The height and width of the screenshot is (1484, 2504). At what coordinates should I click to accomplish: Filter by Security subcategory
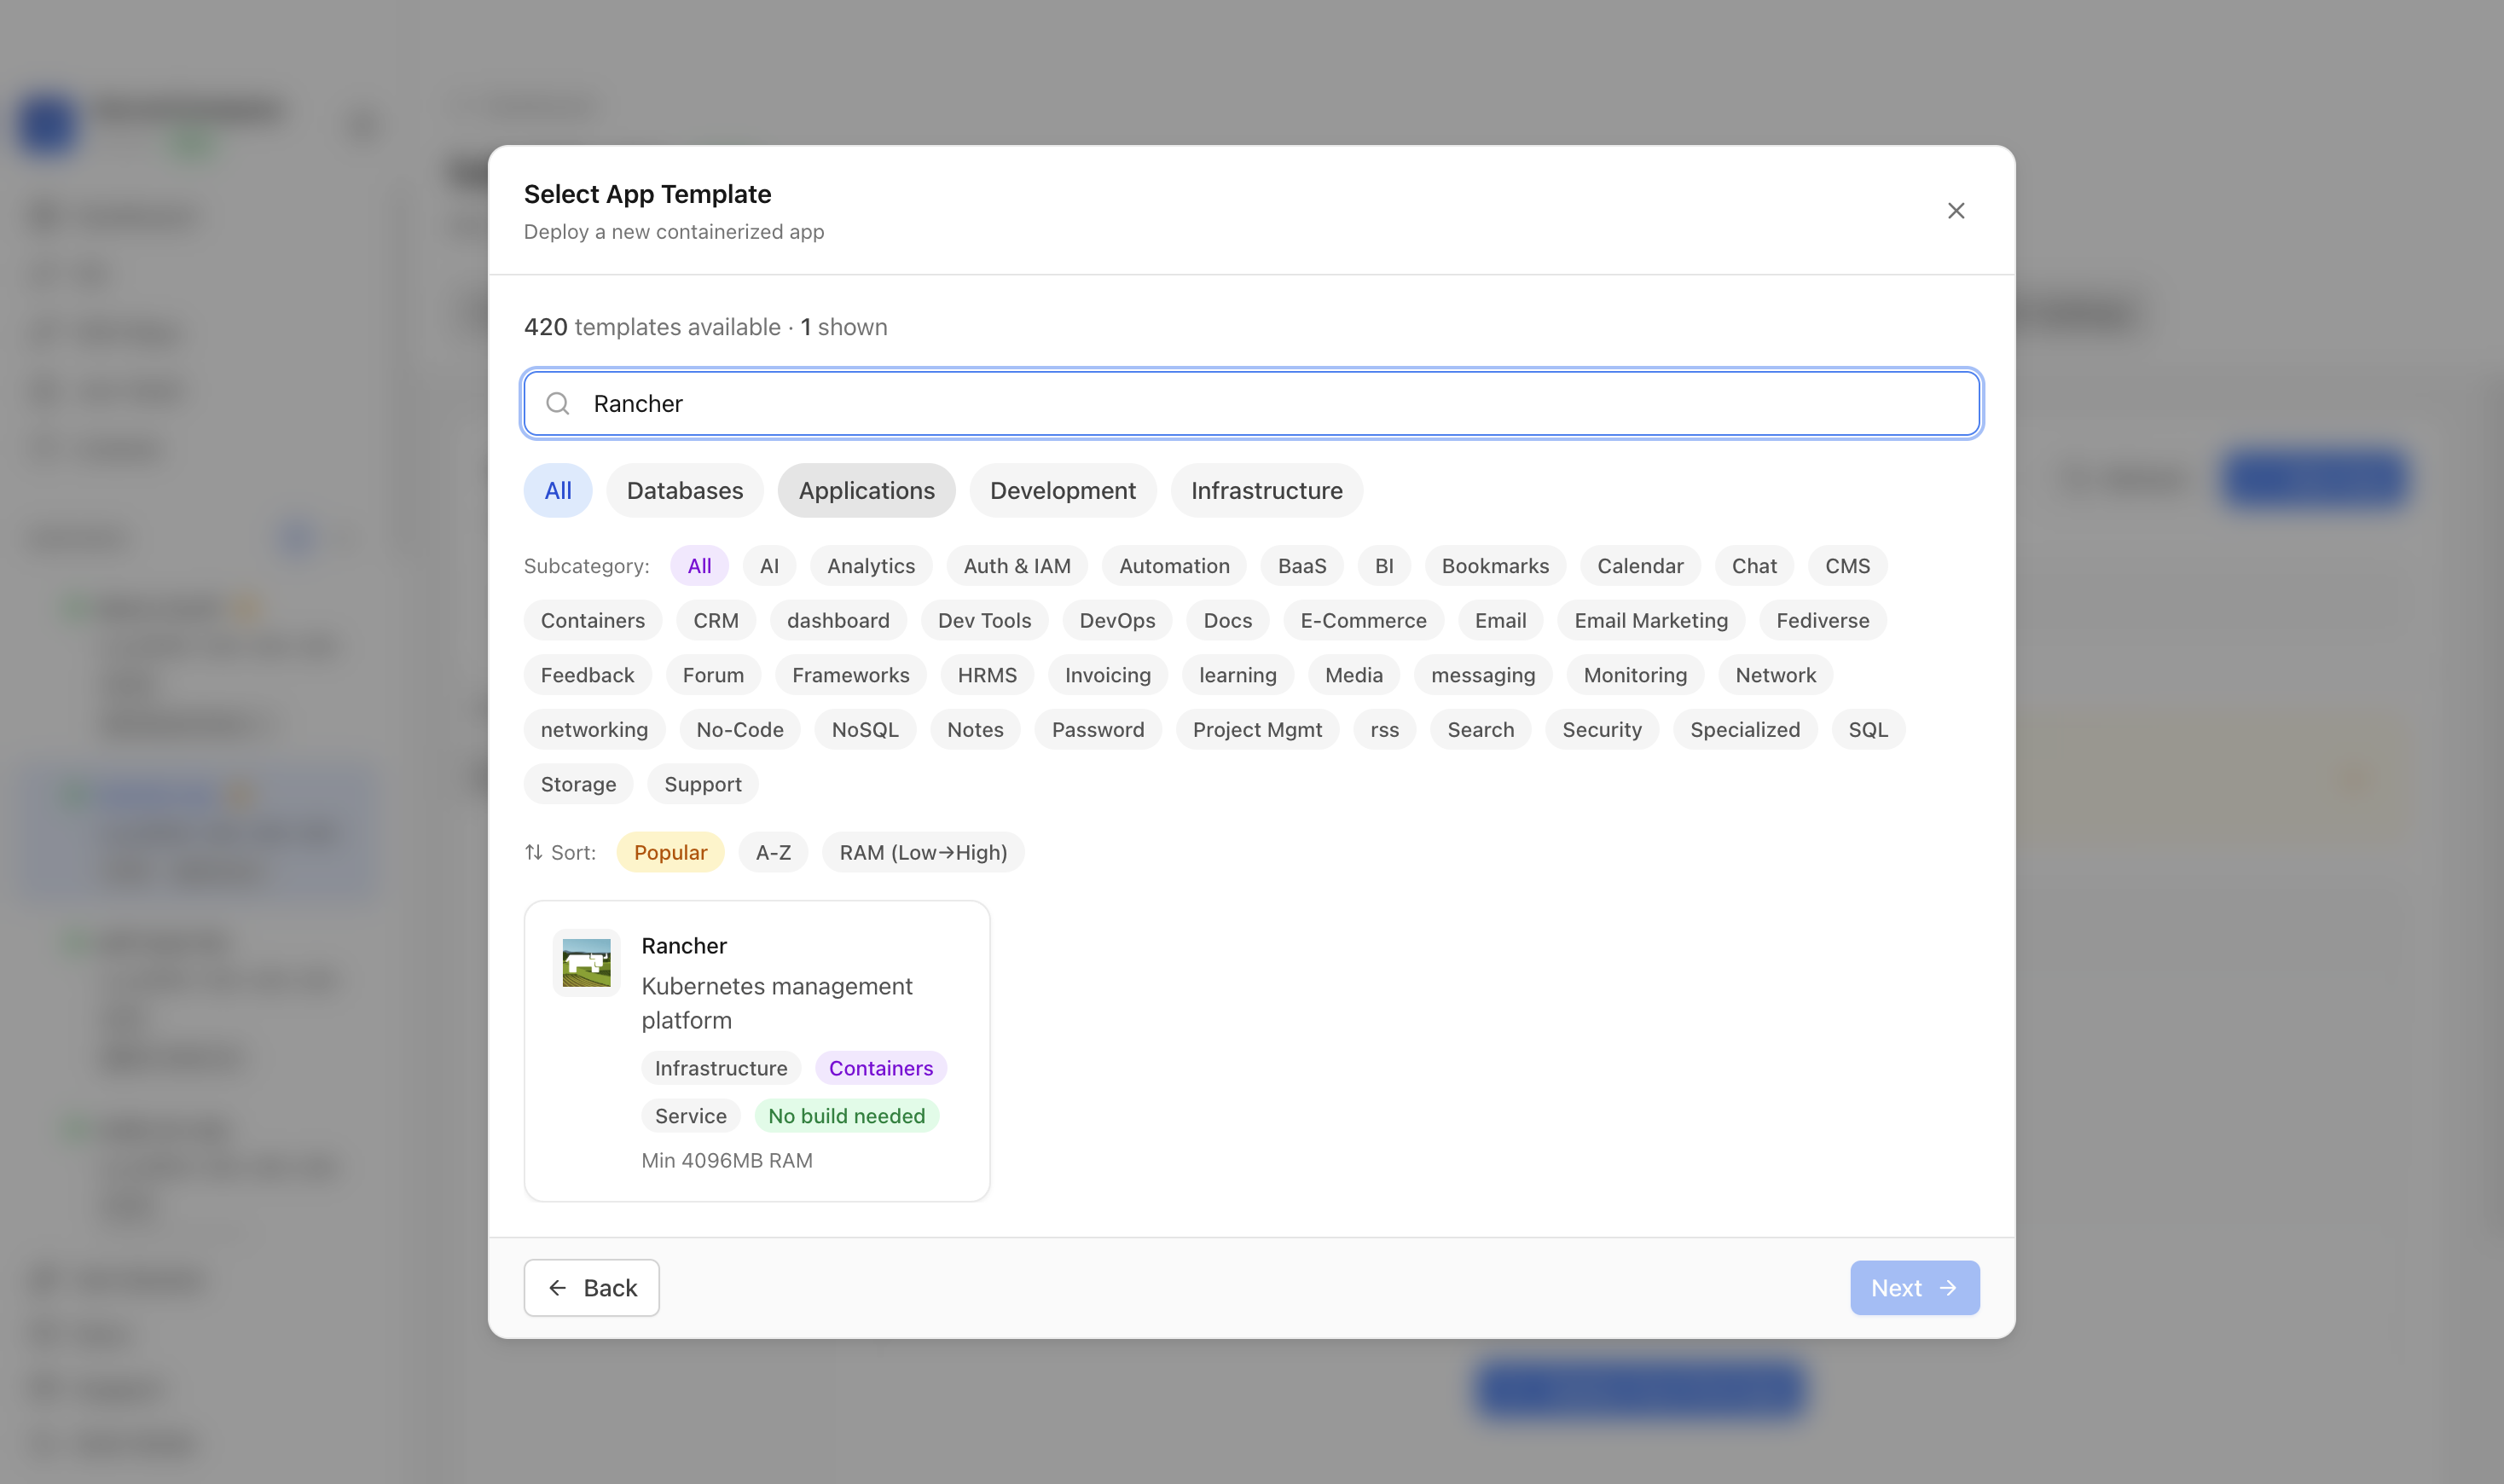pos(1602,729)
